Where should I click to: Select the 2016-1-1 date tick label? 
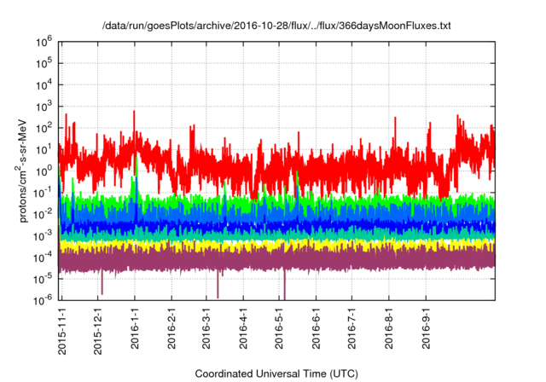click(135, 329)
